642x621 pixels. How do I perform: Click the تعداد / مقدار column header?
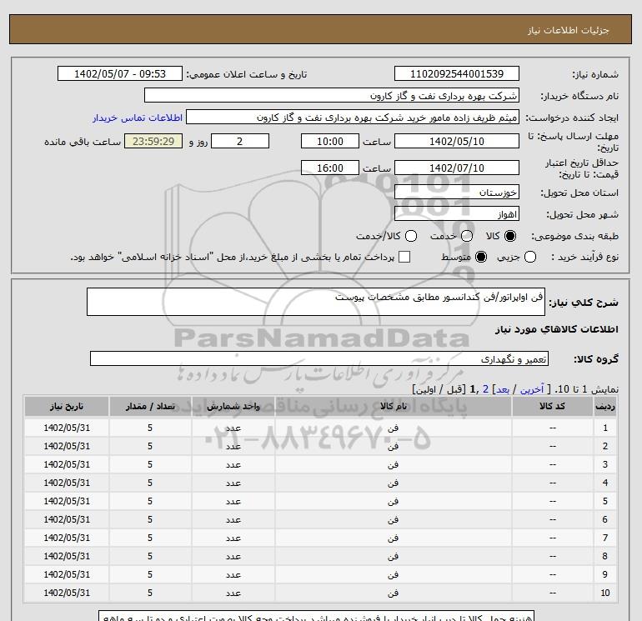(150, 406)
